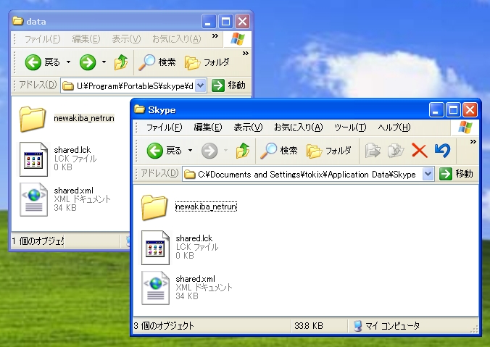Click 1 個のオブジェ status text in data window

click(38, 241)
